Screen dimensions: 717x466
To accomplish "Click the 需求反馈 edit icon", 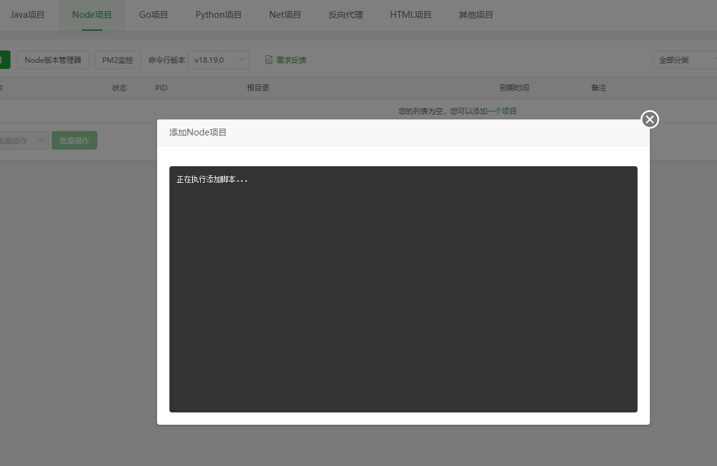I will click(x=269, y=60).
